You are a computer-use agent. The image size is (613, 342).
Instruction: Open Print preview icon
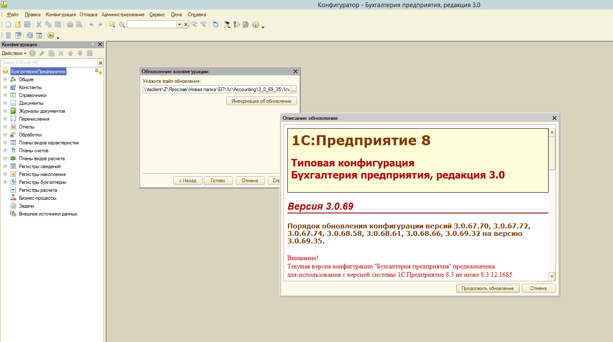click(79, 25)
